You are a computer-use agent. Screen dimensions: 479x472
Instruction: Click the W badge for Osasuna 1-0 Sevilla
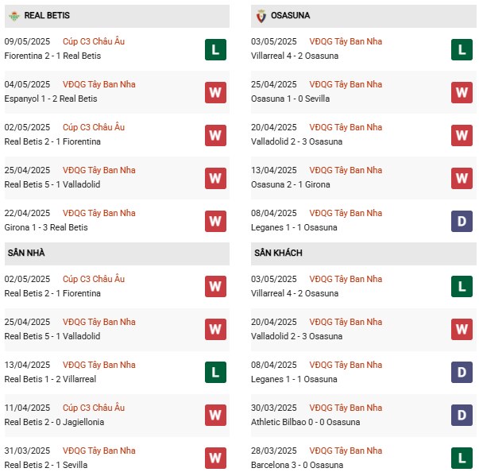pyautogui.click(x=462, y=92)
